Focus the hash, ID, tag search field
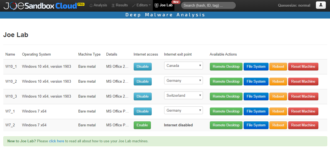Viewport: 330px width, 149px height. point(208,6)
